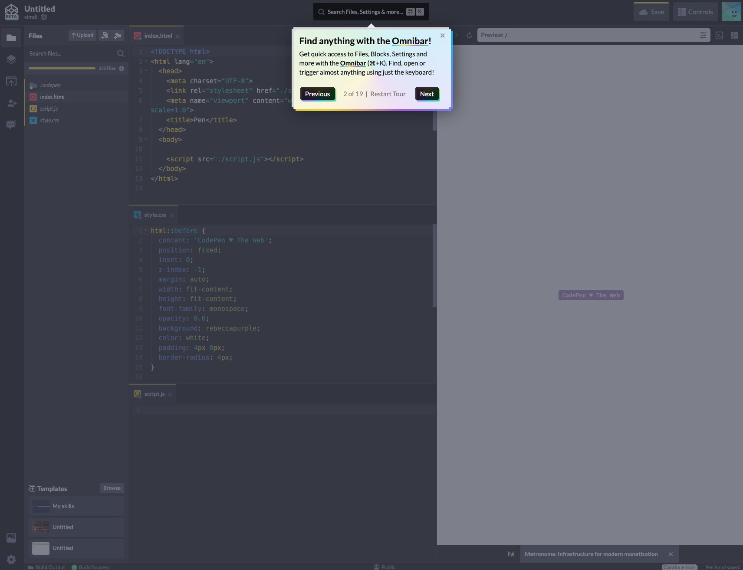Click the user avatar smiley
Screen dimensions: 743x570
coord(731,12)
